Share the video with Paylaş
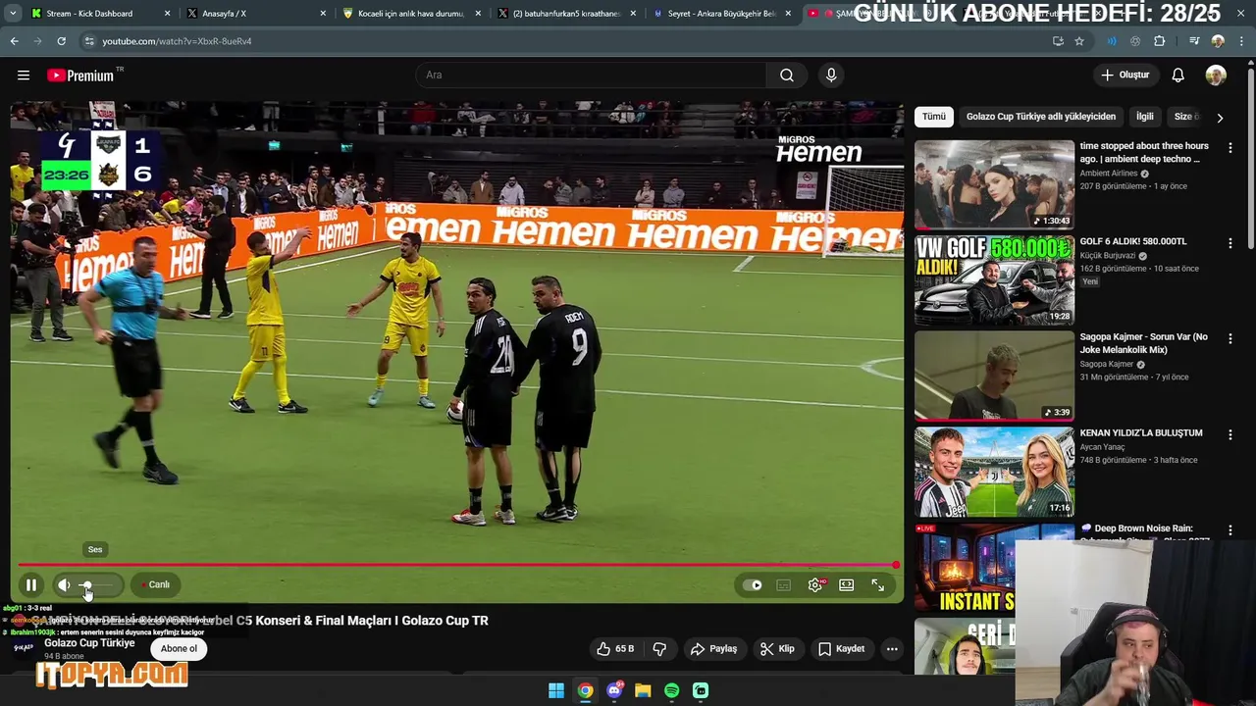The width and height of the screenshot is (1256, 706). click(x=714, y=649)
